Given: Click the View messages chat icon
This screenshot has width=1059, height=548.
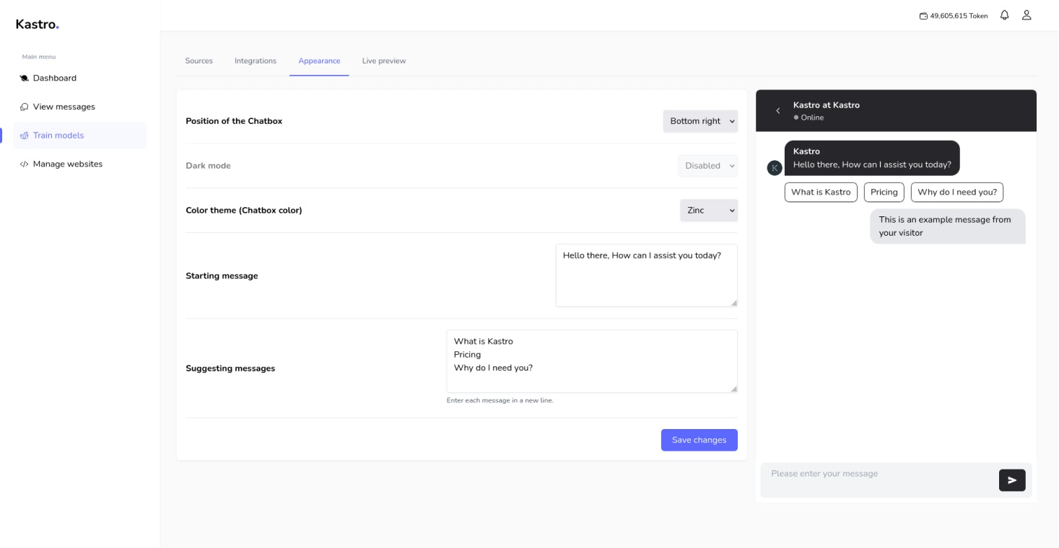Looking at the screenshot, I should (25, 107).
